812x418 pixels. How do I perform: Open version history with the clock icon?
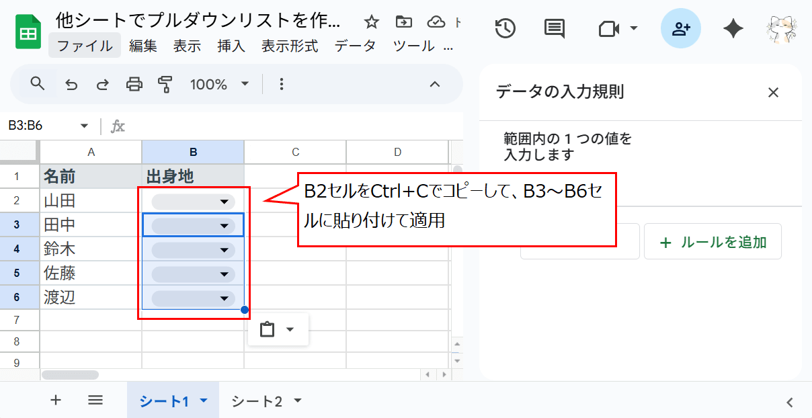504,28
